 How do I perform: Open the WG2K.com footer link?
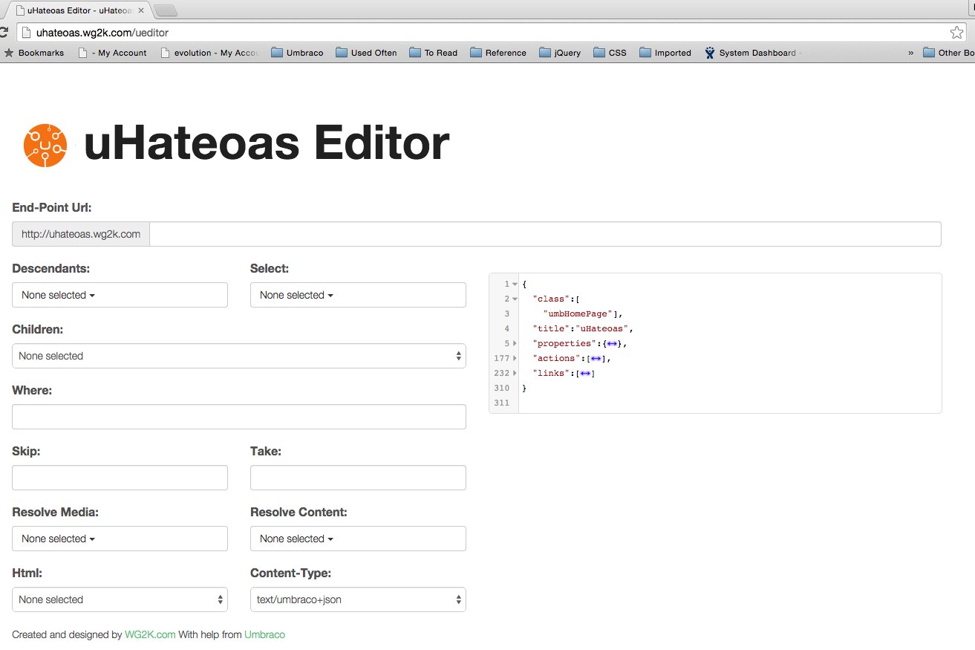(x=150, y=634)
